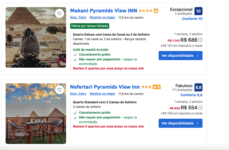Click preferred plus badge on Nefertari listing
The width and height of the screenshot is (229, 150).
coord(157,87)
